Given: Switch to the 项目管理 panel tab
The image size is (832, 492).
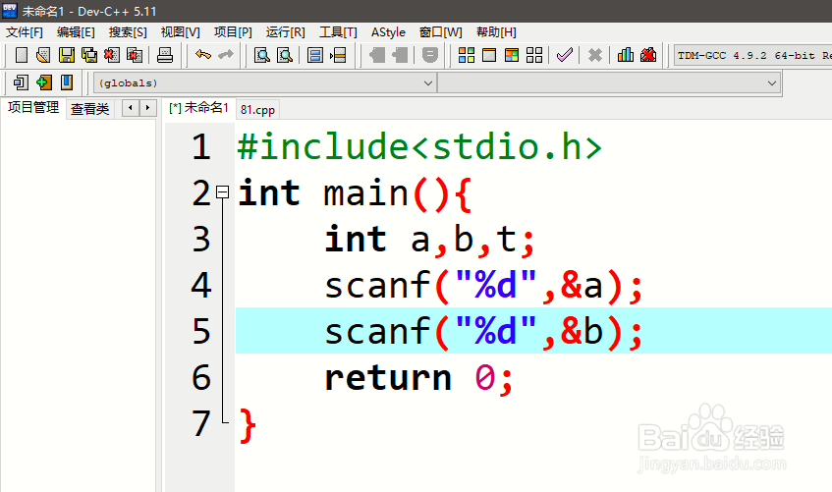Looking at the screenshot, I should tap(33, 108).
